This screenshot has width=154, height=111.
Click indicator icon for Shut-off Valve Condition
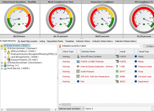tap(78, 56)
